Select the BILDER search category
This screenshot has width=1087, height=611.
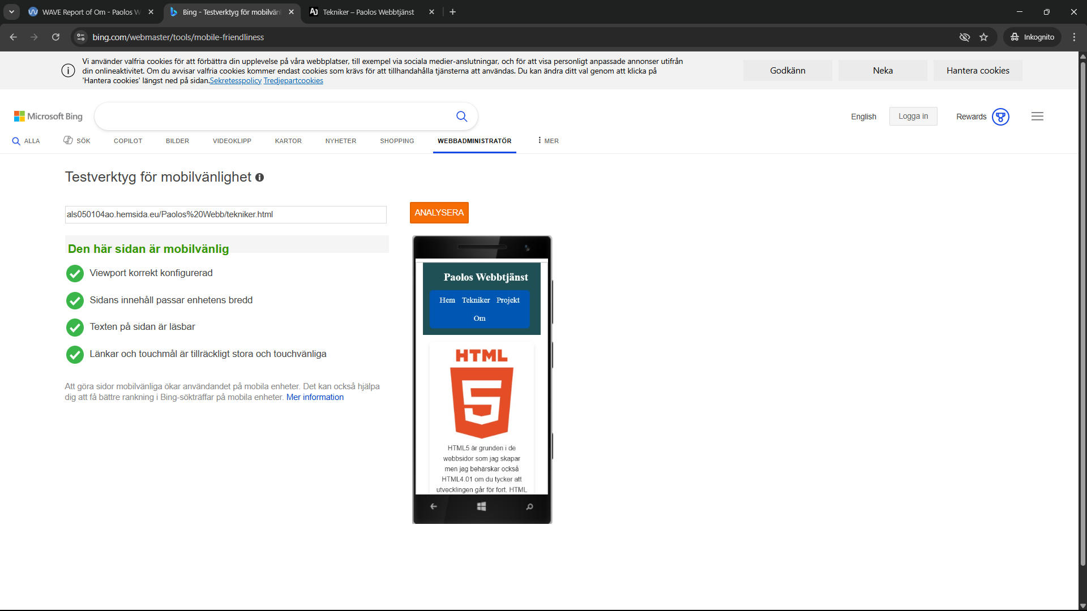tap(177, 141)
